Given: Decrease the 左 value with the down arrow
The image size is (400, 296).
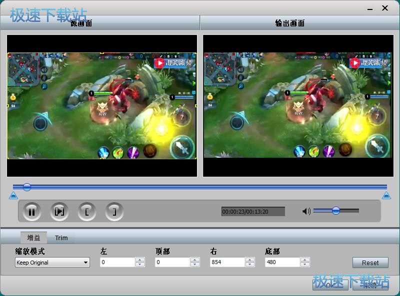Looking at the screenshot, I should coord(140,265).
